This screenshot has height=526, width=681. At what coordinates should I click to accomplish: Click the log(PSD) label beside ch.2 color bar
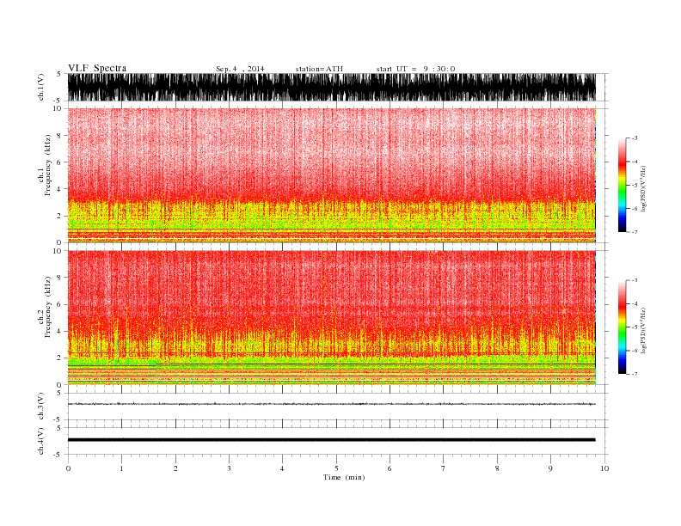coord(643,330)
